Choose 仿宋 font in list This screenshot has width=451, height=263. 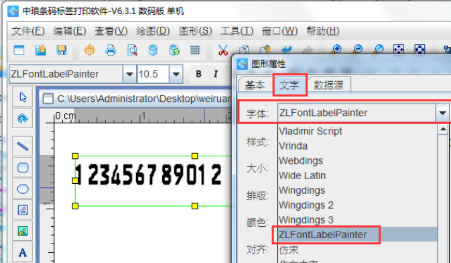click(x=357, y=250)
